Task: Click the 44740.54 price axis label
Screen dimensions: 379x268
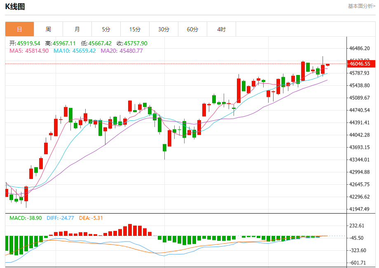Action: click(x=359, y=110)
